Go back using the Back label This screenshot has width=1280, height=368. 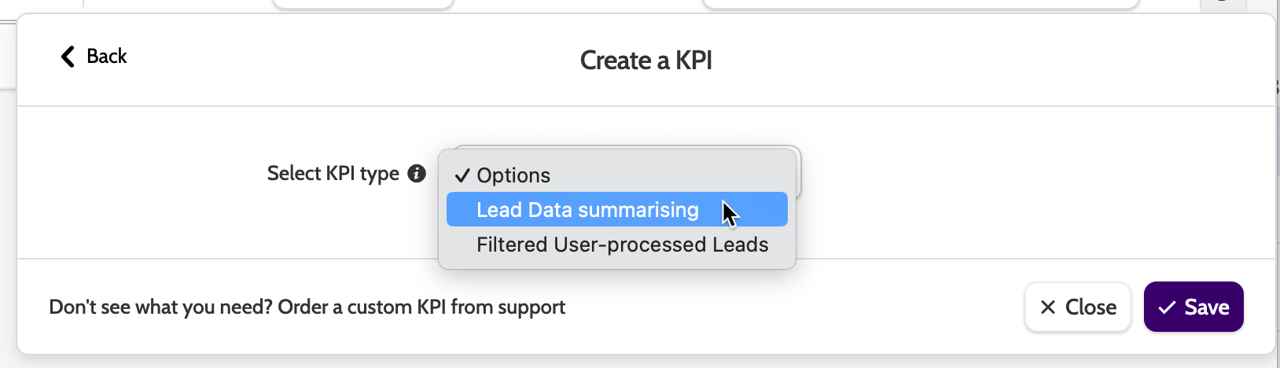106,57
